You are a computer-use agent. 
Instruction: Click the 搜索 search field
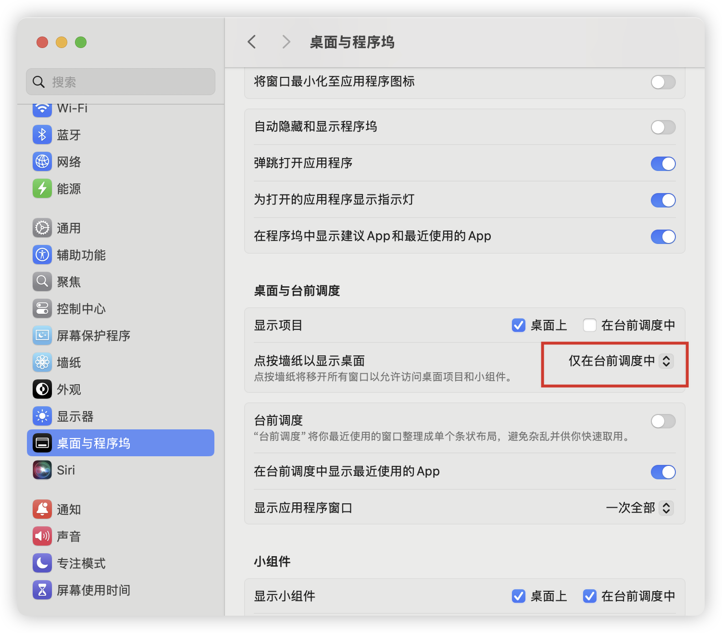click(x=121, y=82)
